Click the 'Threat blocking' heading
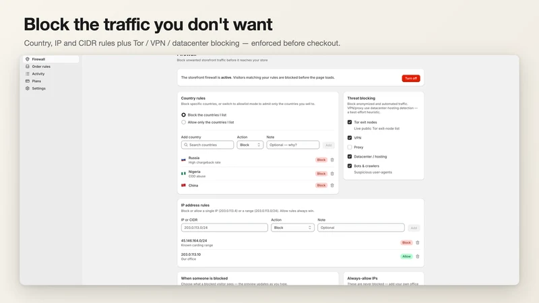Image resolution: width=539 pixels, height=303 pixels. (361, 98)
